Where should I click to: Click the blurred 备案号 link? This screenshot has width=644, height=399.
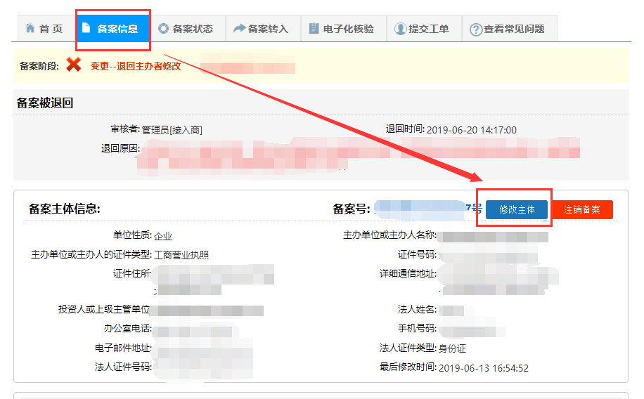tap(428, 209)
